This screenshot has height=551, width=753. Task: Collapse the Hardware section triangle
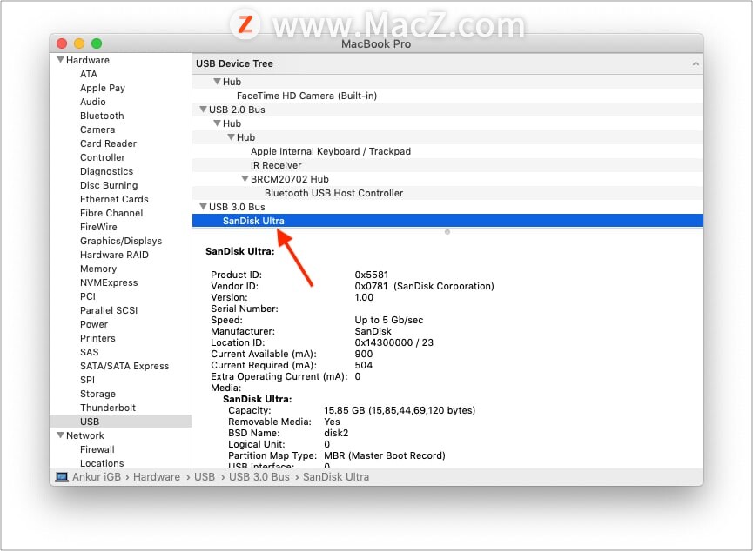[61, 60]
